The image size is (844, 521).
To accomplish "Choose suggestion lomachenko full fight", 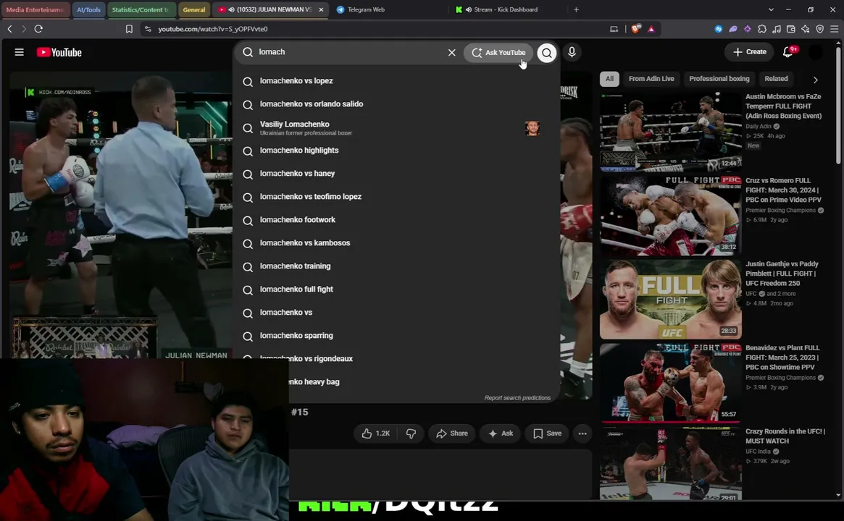I will [x=397, y=289].
